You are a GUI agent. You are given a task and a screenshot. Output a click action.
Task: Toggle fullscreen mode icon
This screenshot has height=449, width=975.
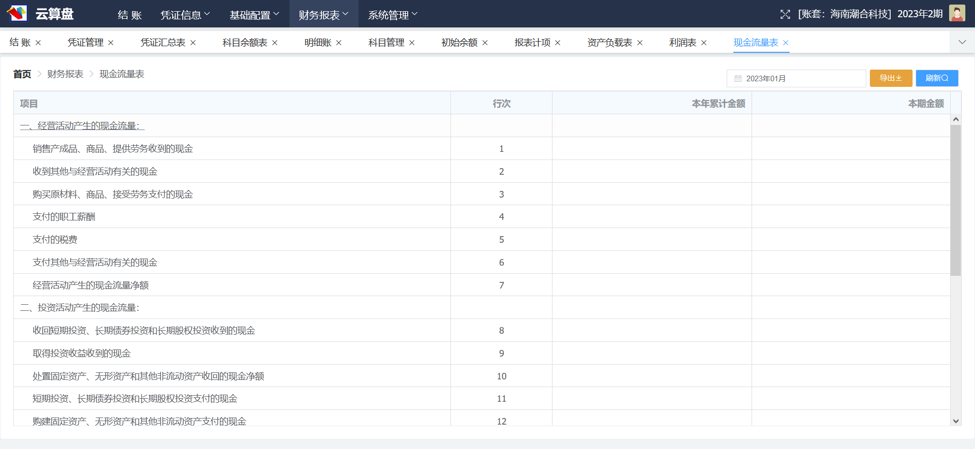click(785, 14)
